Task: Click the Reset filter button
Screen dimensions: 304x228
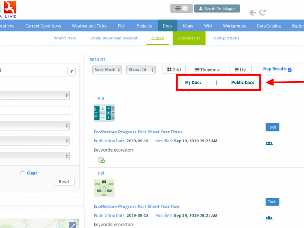Action: pos(64,182)
